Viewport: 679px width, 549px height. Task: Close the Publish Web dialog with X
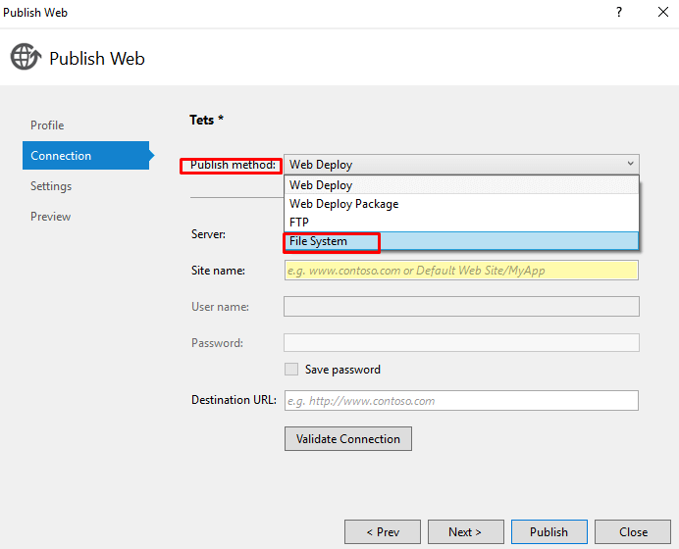[663, 12]
